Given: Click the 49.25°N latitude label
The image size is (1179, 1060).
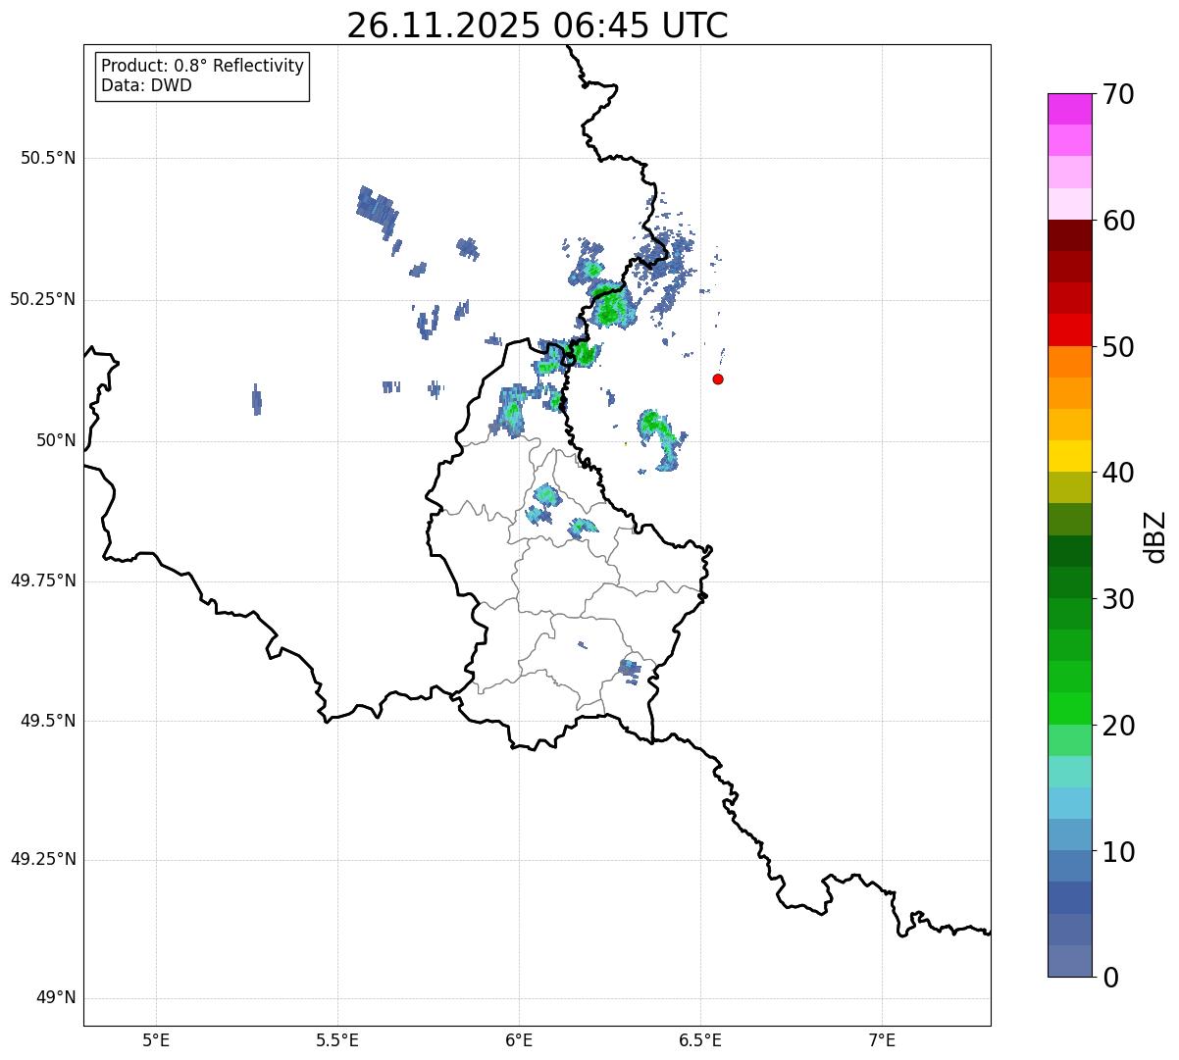Looking at the screenshot, I should point(43,859).
